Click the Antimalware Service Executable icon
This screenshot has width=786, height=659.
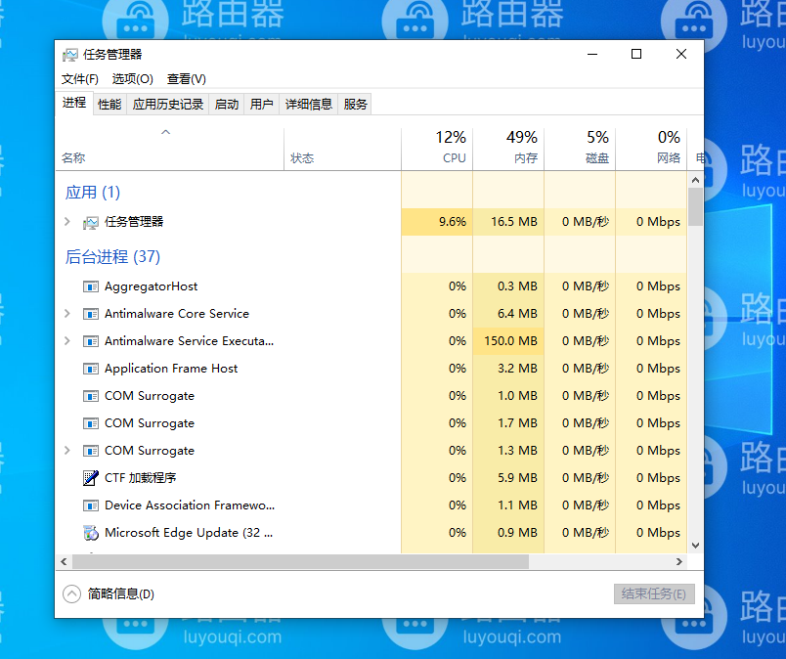point(91,341)
